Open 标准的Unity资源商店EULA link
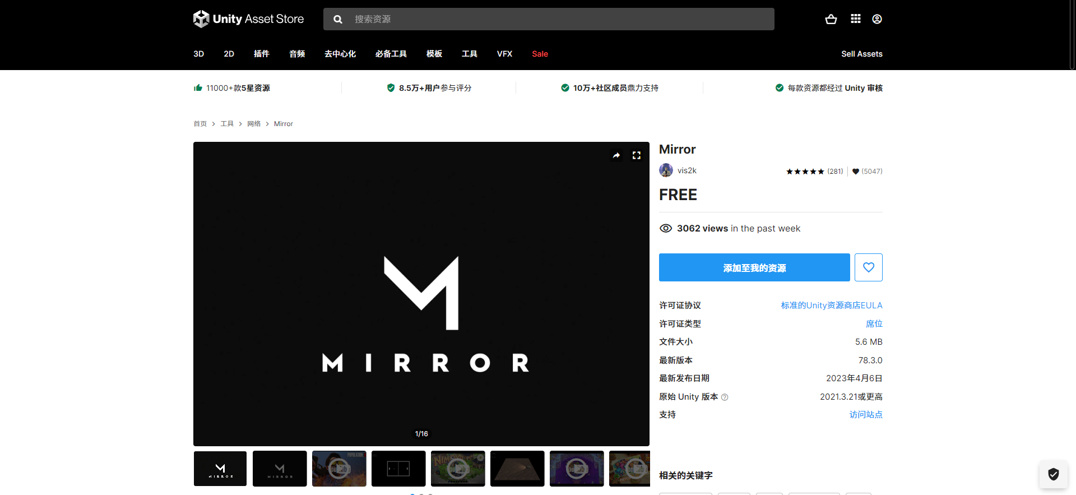The image size is (1076, 495). [832, 306]
